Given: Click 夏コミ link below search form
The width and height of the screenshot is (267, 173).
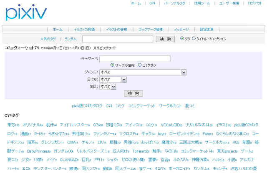Looking at the screenshot, I should tap(190, 106).
